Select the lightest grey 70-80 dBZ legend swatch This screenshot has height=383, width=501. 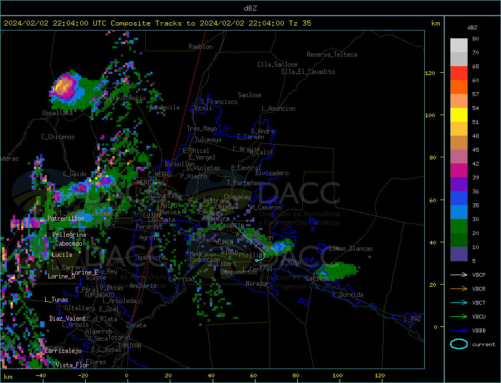(459, 46)
